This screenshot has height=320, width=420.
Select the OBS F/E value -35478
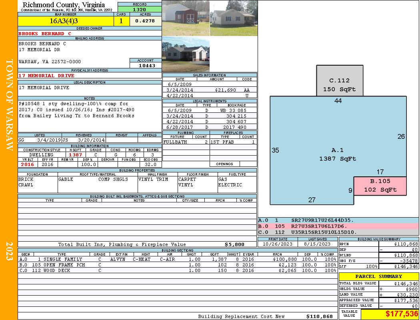[409, 260]
